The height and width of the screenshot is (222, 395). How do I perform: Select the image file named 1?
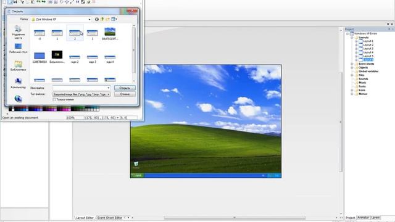[57, 35]
